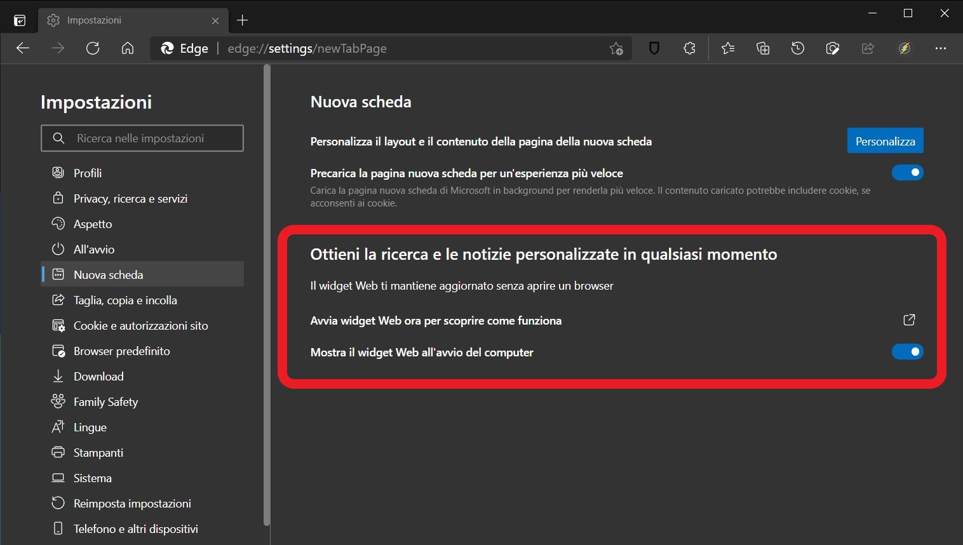Open the shield blocker extension icon

654,48
